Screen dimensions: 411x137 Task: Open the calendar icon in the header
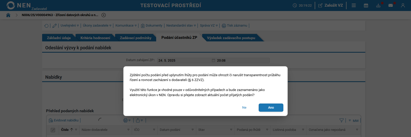click(366, 5)
